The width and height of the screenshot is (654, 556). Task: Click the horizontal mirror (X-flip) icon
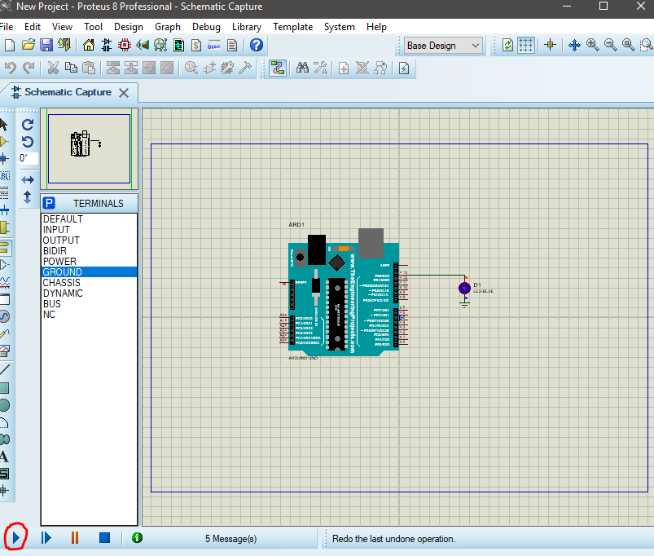pos(28,179)
